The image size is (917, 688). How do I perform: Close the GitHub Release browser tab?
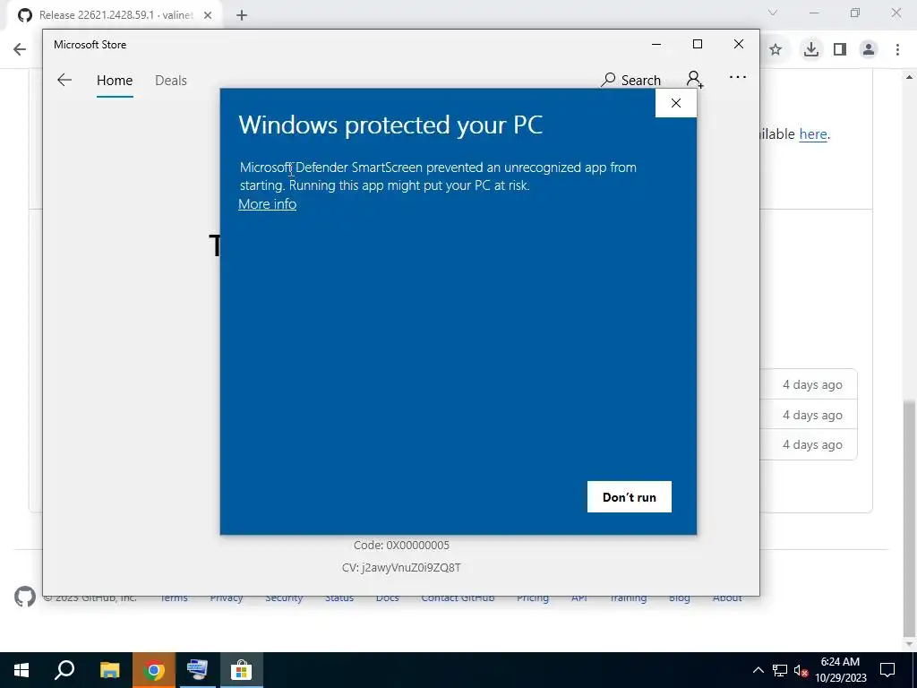coord(208,15)
